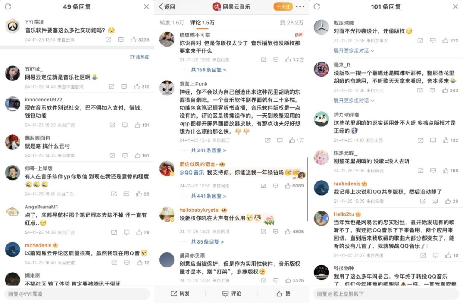Click the 网易云音乐 logo avatar
Image resolution: width=463 pixels, height=303 pixels.
pos(217,6)
